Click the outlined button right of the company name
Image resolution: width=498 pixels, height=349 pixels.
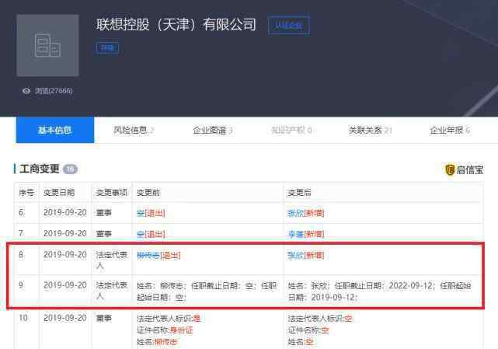pos(289,25)
